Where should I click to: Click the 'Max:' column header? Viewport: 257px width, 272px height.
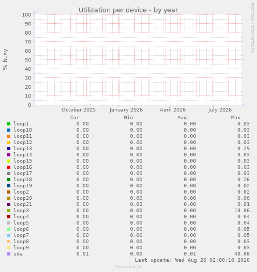(x=237, y=118)
